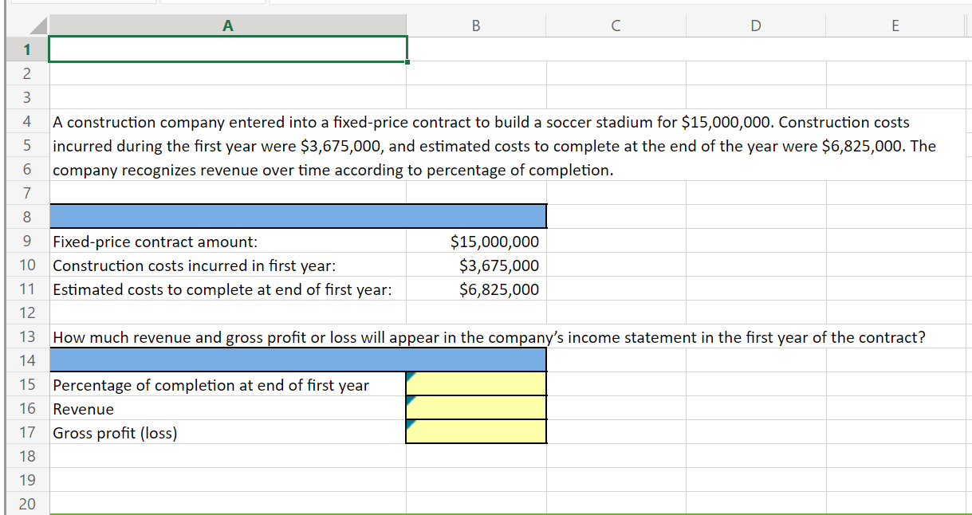Screen dimensions: 972x515
Task: Select the "How much revenue and gross profit" question cell
Action: pyautogui.click(x=228, y=337)
